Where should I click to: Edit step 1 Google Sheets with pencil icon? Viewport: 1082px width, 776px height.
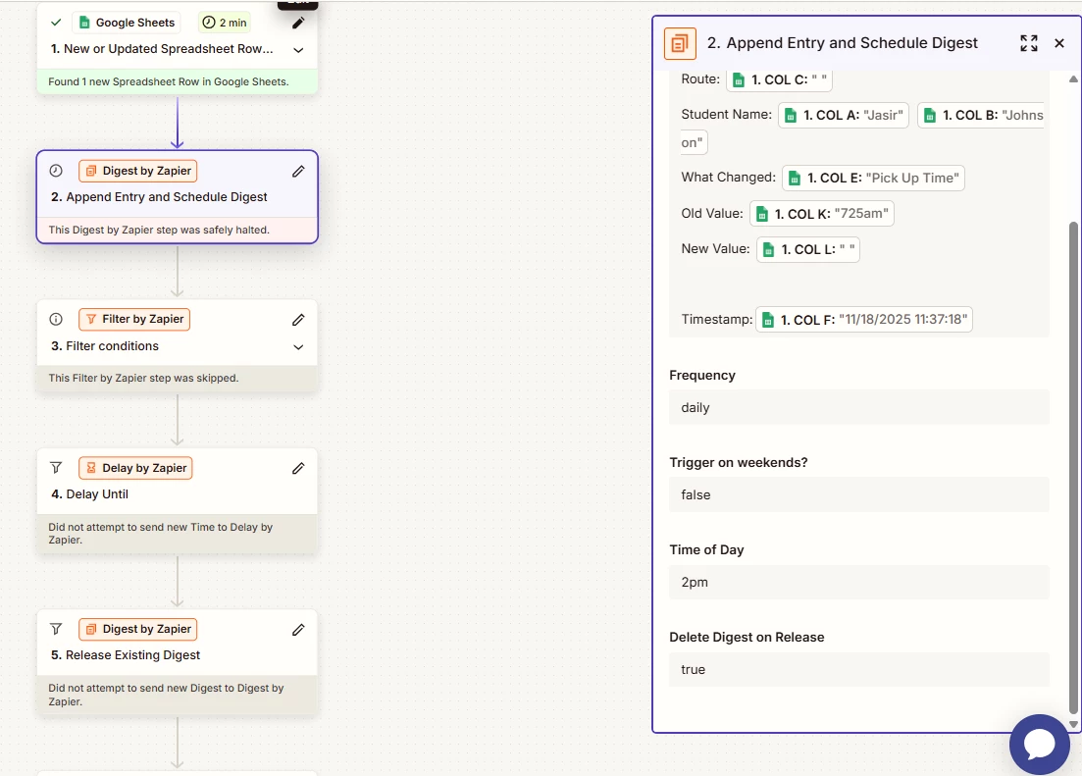298,23
